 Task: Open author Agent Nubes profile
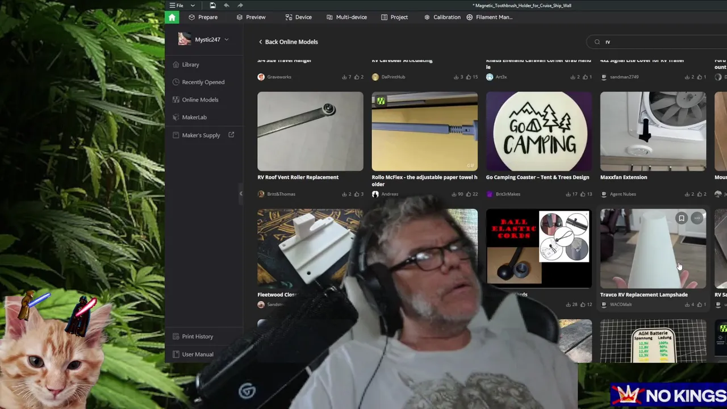pos(618,194)
